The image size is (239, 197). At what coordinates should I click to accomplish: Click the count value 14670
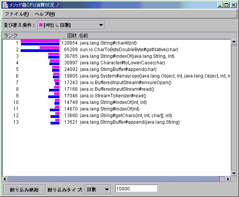click(x=71, y=109)
